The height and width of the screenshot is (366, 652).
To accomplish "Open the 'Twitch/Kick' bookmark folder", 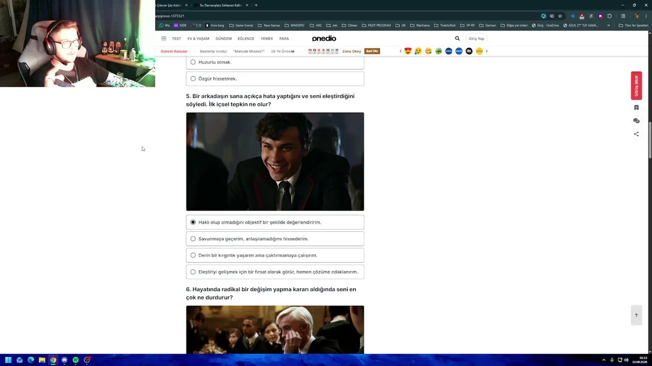I will tap(445, 25).
